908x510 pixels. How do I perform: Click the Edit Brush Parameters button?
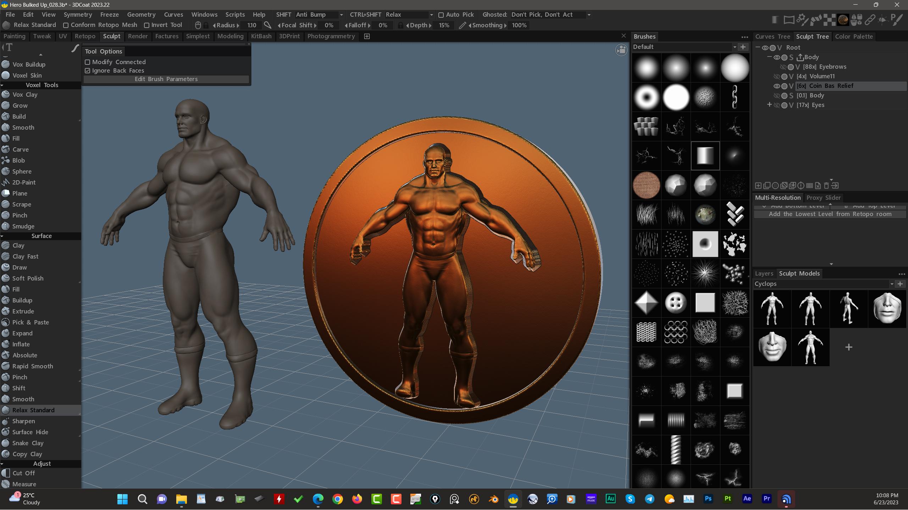[x=166, y=79]
